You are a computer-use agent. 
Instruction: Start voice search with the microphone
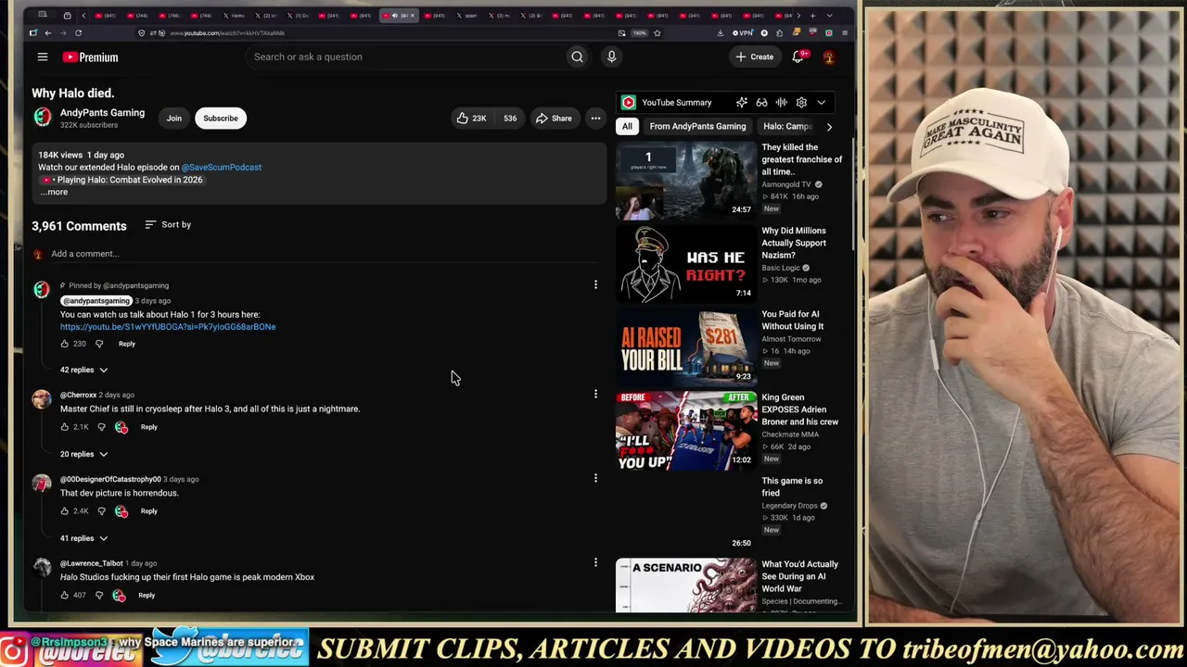(611, 57)
